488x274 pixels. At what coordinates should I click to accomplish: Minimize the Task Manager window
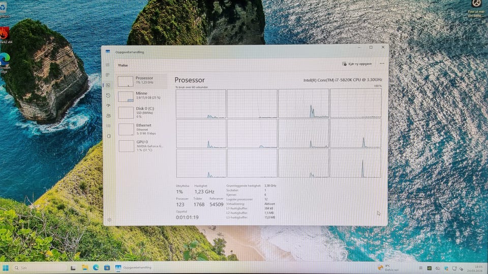tap(359, 47)
